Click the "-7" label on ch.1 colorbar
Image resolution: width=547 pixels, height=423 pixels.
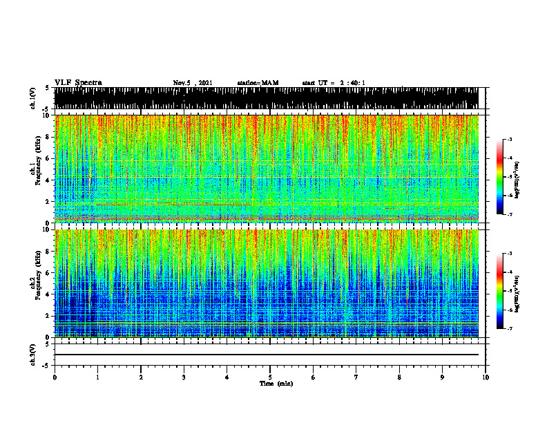click(x=510, y=214)
